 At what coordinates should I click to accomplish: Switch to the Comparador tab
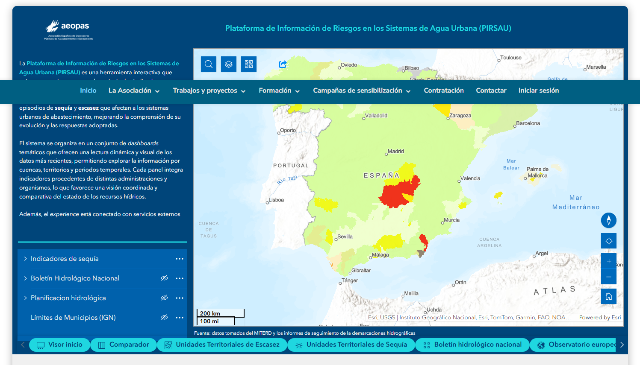click(x=124, y=345)
